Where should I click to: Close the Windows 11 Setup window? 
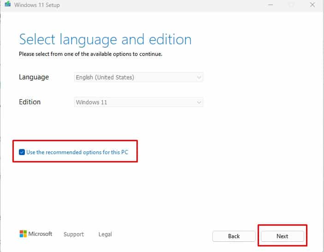point(312,5)
